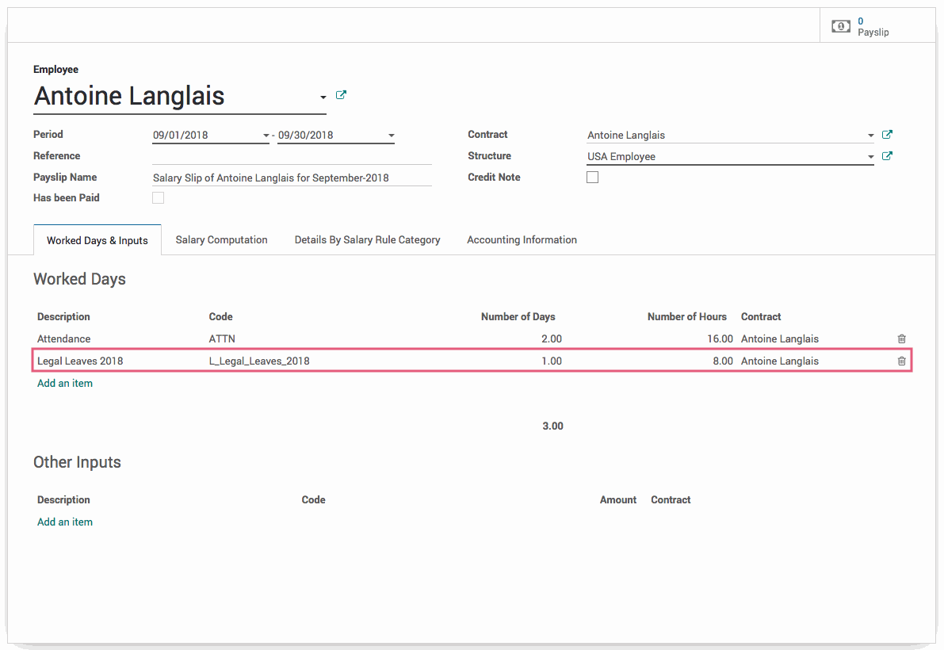Switch to the Salary Computation tab
This screenshot has width=944, height=650.
[x=222, y=239]
